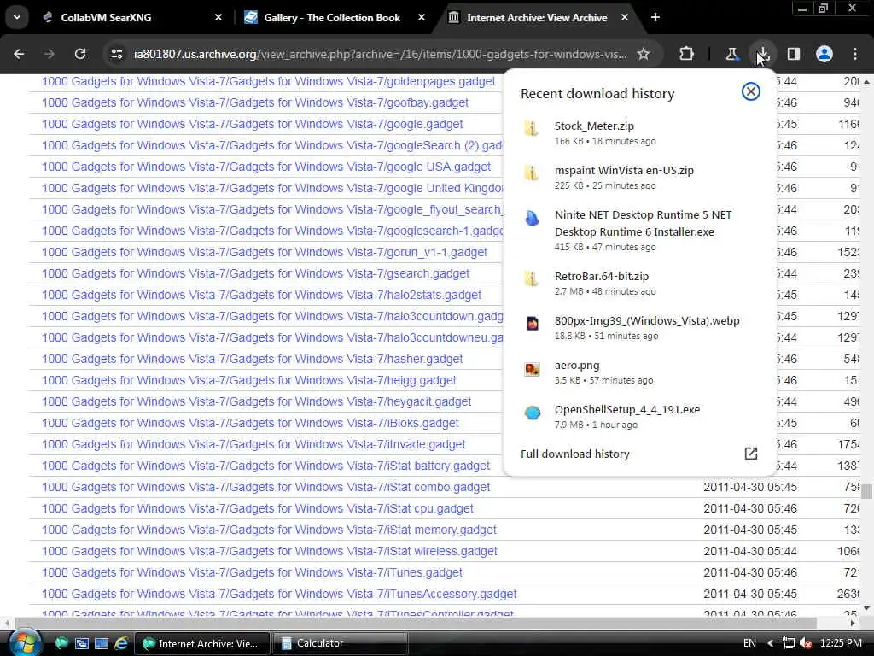Click the EN language indicator
This screenshot has height=656, width=874.
coord(749,643)
